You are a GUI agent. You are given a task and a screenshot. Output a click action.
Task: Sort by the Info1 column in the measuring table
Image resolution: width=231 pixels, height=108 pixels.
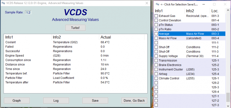click(28, 37)
